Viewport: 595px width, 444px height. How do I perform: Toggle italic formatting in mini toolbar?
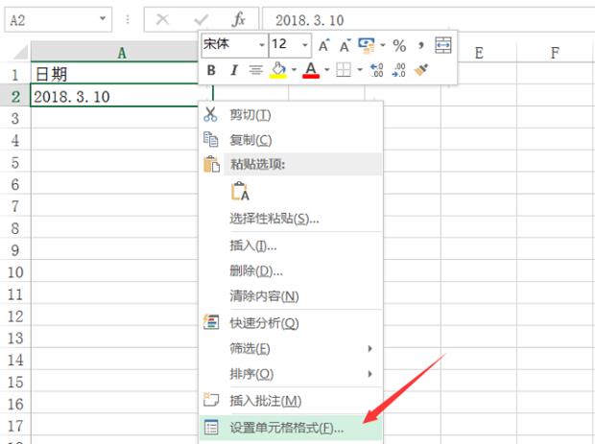(x=233, y=70)
